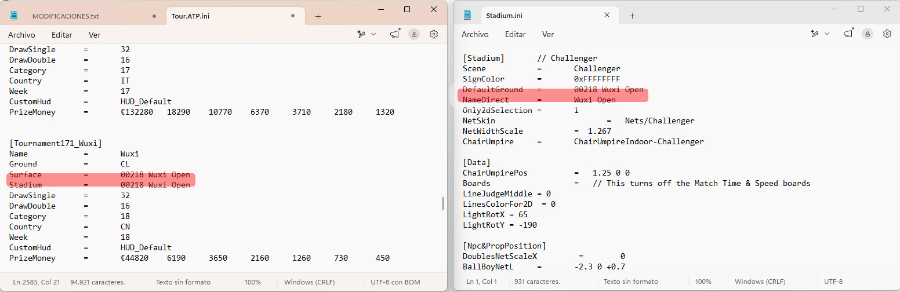Click the [Tournament171_Wuxi] section header

tap(56, 143)
